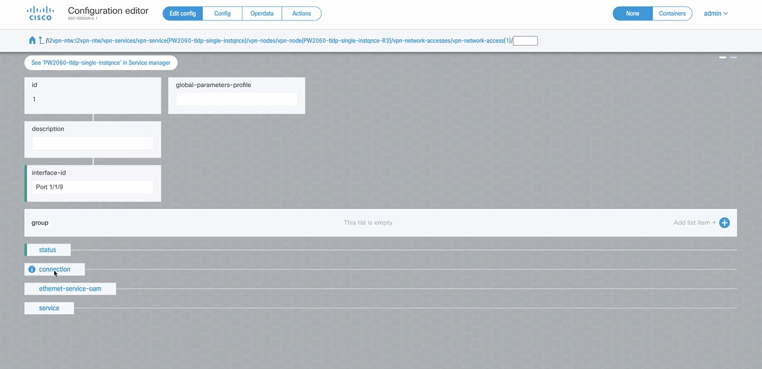The width and height of the screenshot is (762, 369).
Task: Click inside the description input field
Action: (x=92, y=143)
